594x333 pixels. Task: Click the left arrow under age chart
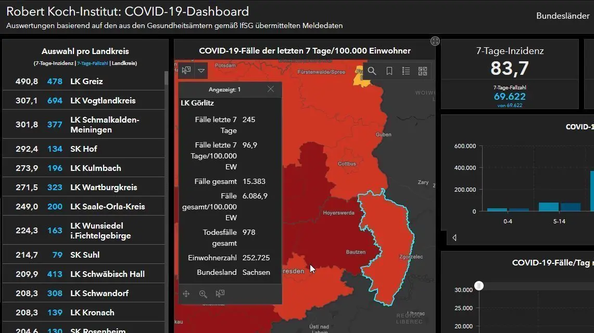tap(454, 237)
